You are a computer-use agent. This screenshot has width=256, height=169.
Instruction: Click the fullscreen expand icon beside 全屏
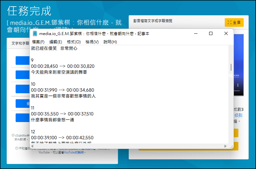(229, 22)
